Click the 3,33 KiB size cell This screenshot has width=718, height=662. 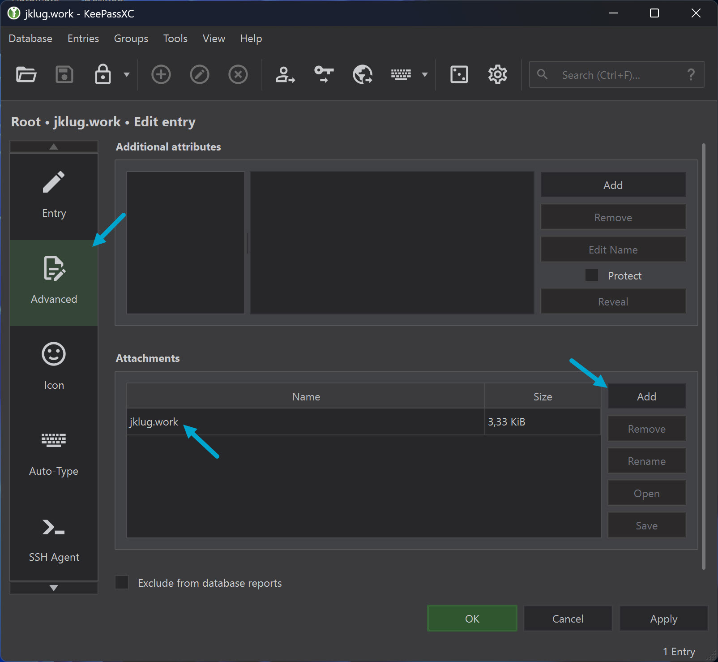(543, 422)
